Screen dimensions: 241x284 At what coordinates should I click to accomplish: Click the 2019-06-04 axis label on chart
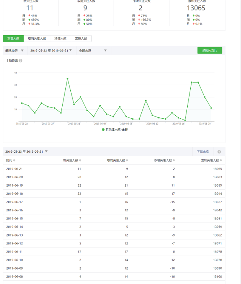pos(100,124)
